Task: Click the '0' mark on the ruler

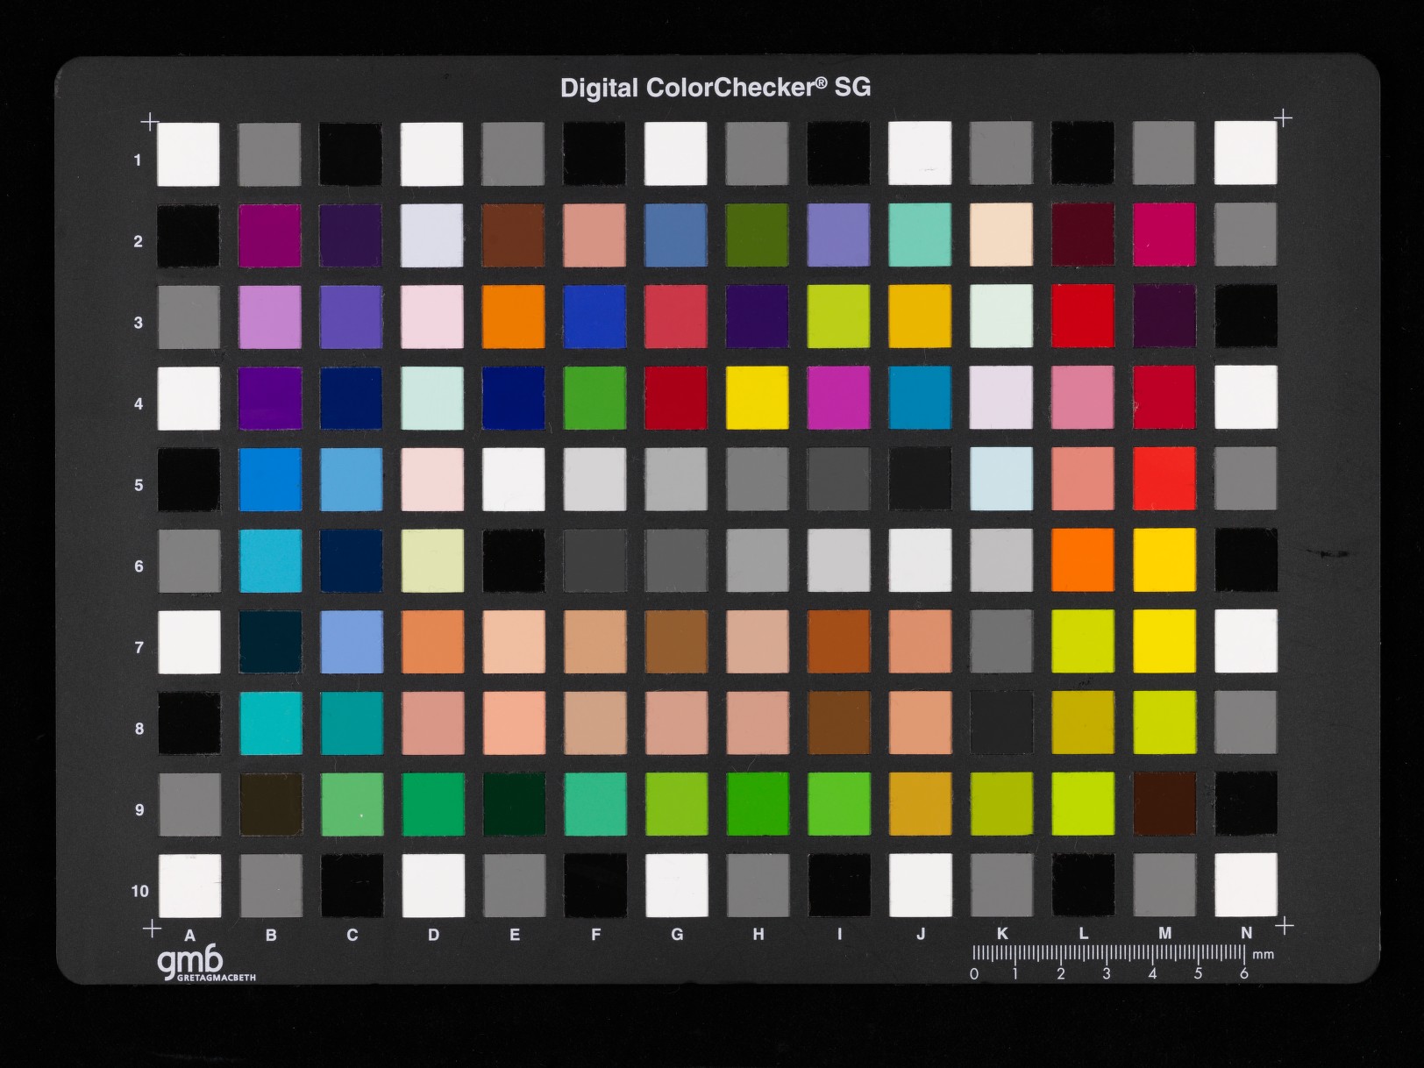Action: pyautogui.click(x=974, y=973)
